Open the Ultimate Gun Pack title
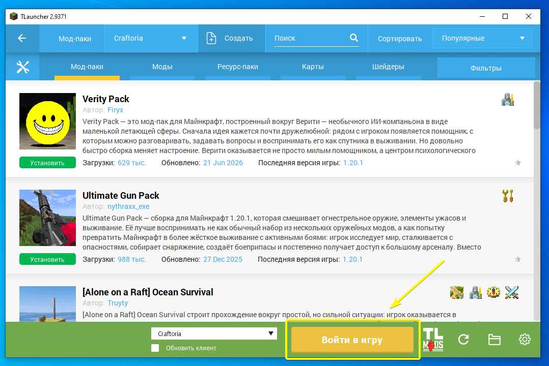The width and height of the screenshot is (549, 366). coord(121,195)
